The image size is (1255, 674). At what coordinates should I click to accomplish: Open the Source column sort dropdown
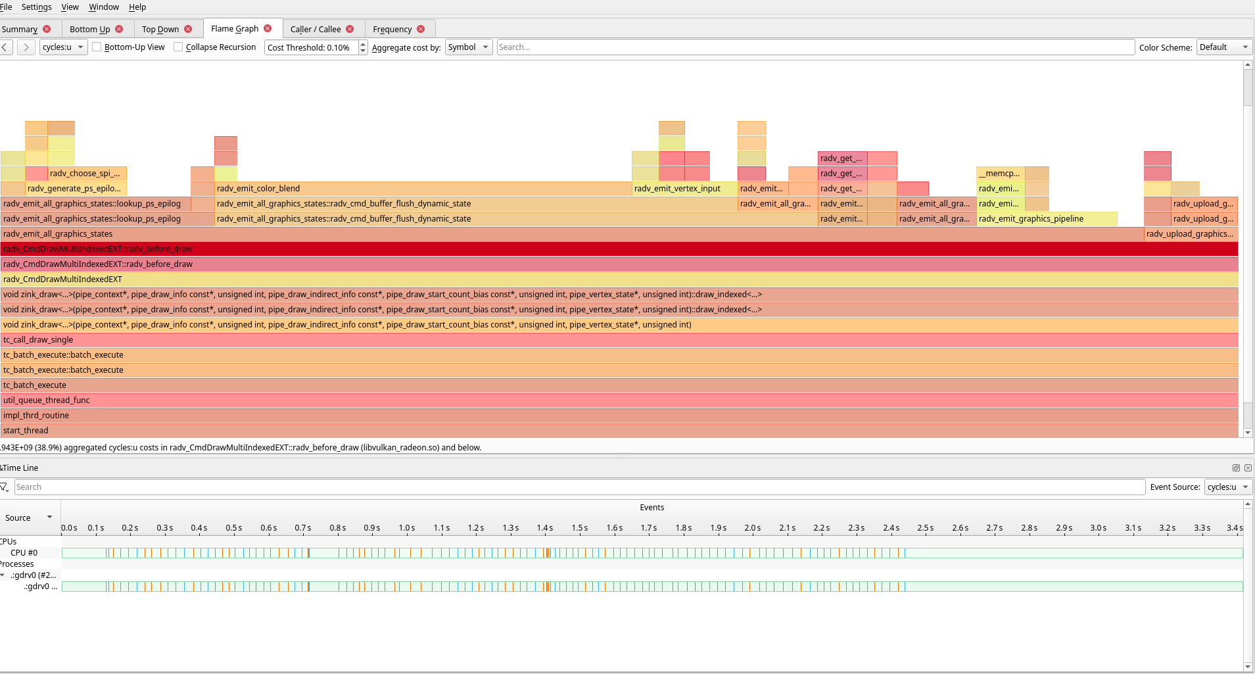tap(49, 518)
